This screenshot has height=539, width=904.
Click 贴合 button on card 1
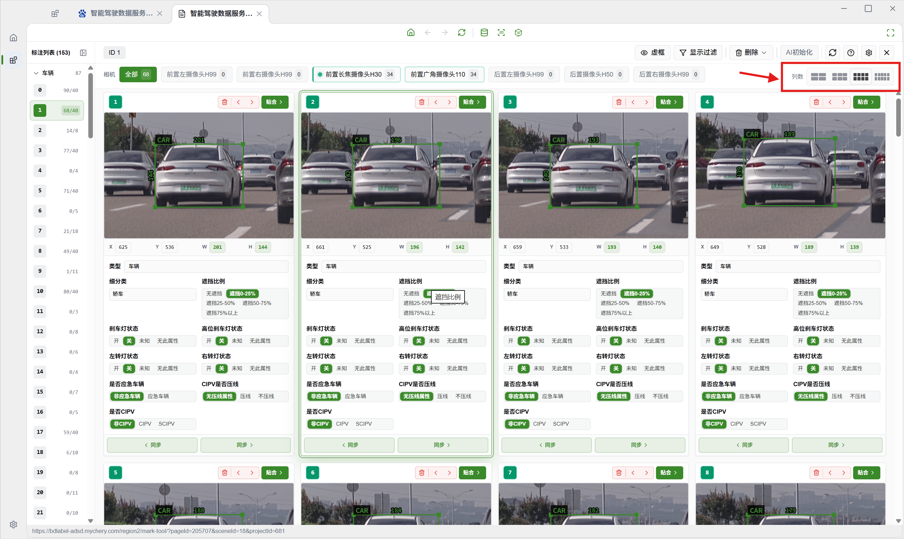pos(275,102)
